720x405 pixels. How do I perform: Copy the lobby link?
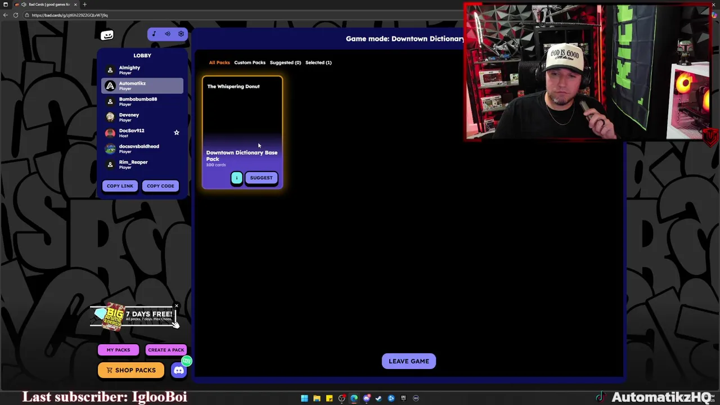[x=120, y=186]
